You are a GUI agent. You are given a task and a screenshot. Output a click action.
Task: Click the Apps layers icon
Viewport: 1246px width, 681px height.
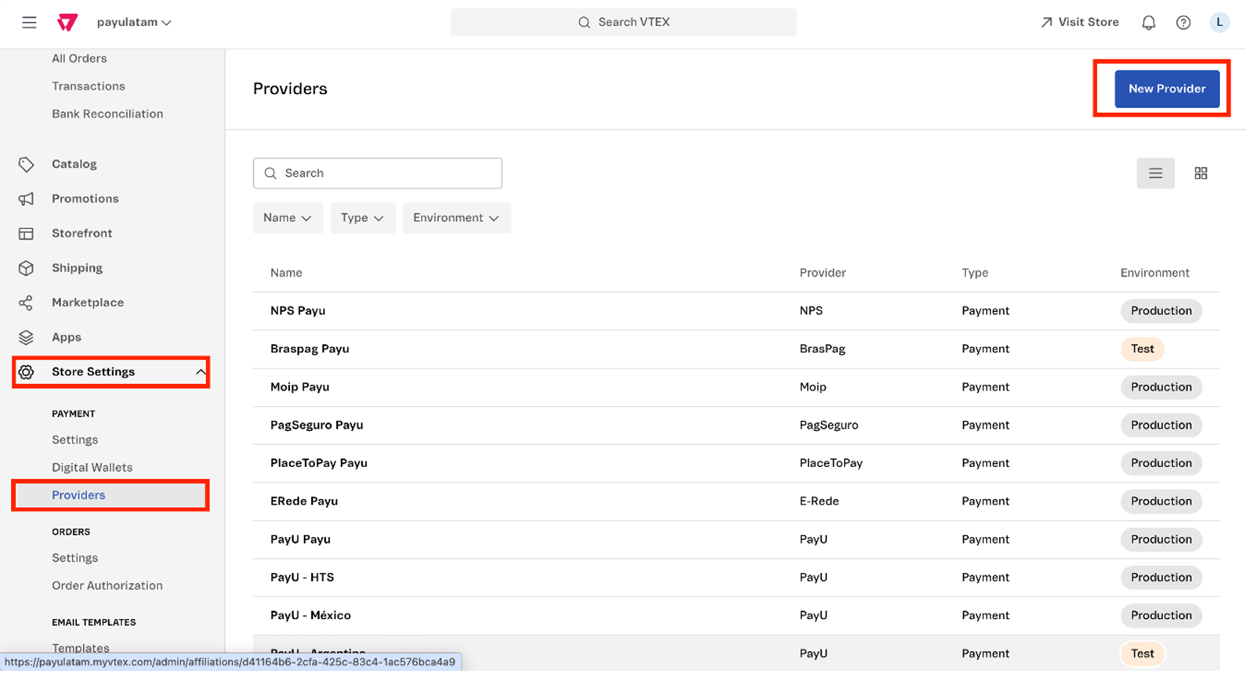(x=26, y=337)
